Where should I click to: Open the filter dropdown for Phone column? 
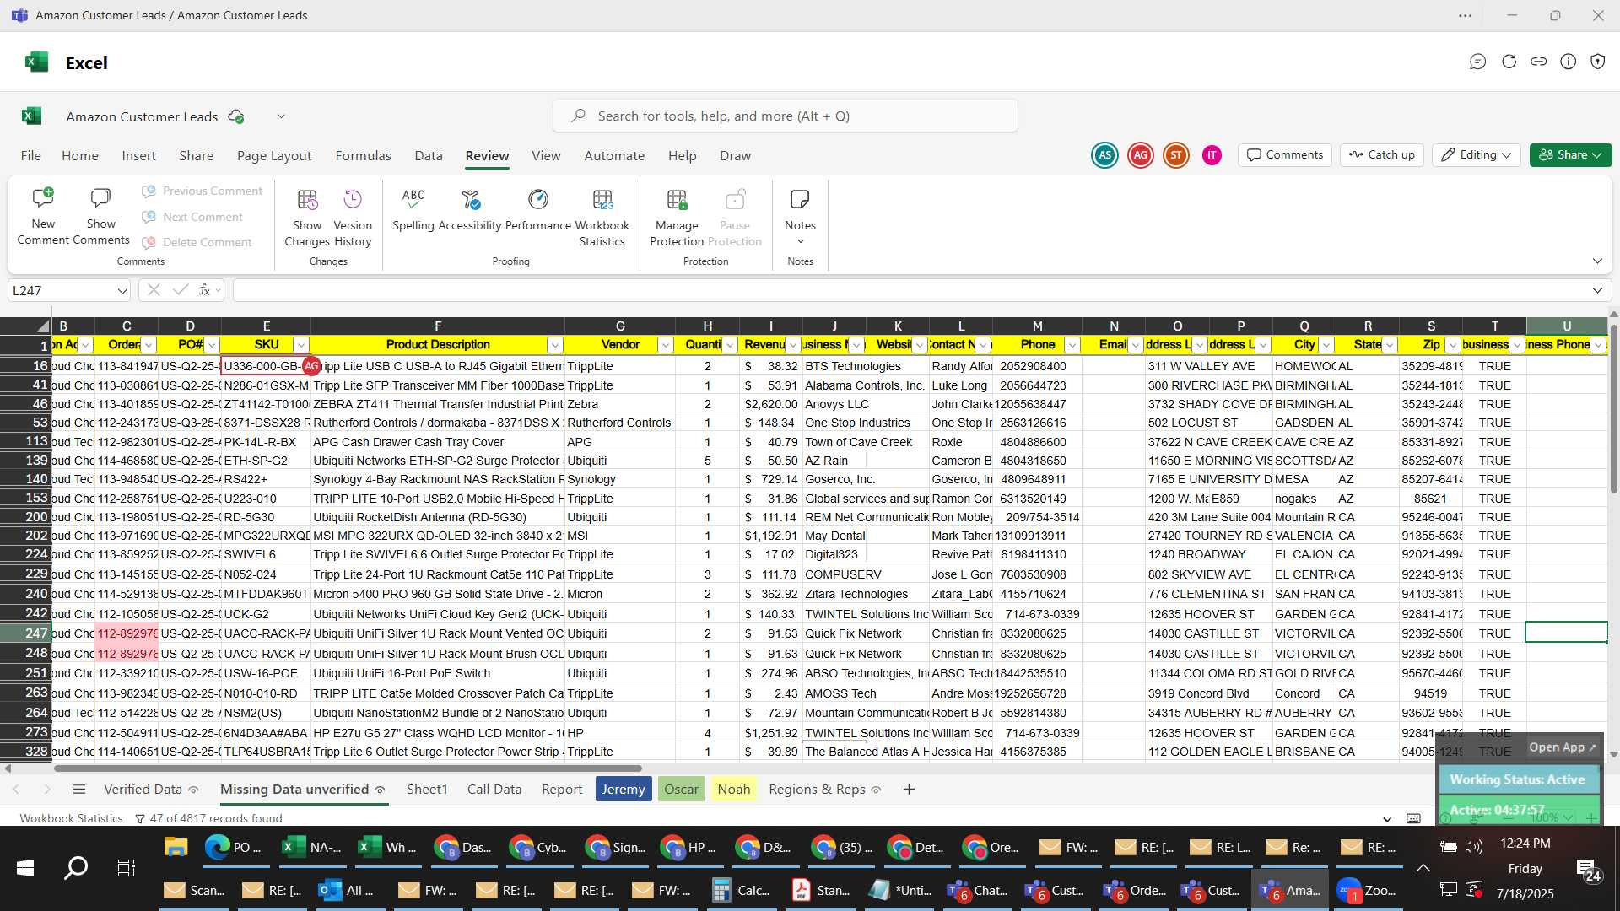pyautogui.click(x=1072, y=345)
